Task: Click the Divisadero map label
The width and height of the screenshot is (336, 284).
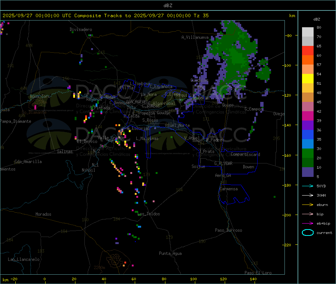Action: coord(81,29)
